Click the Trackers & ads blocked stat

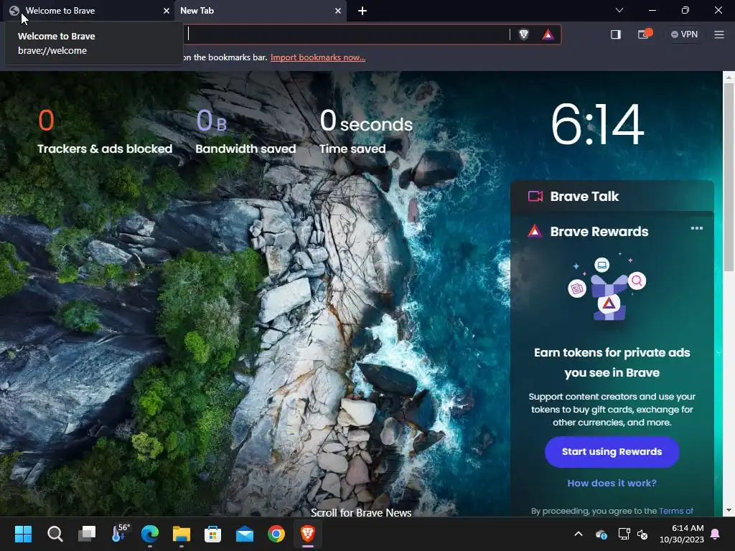[105, 132]
